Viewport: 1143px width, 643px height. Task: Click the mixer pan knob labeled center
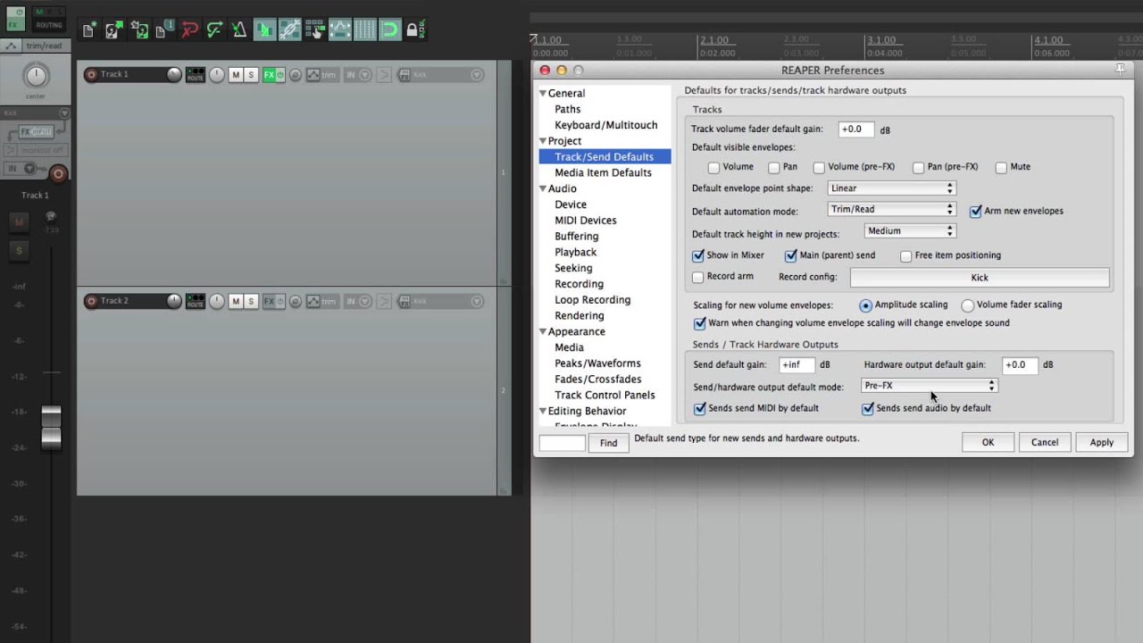click(x=36, y=77)
